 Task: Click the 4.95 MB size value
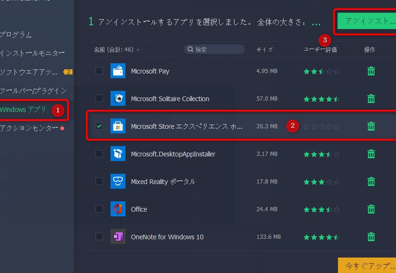pos(267,71)
